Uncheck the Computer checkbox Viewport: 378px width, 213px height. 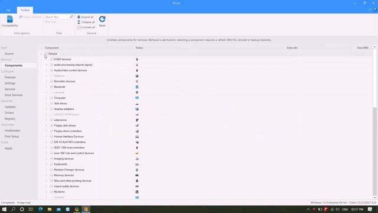51,98
